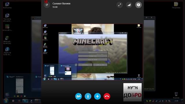Open the second shared desktop icon below Компьютер
This screenshot has width=185, height=104.
pyautogui.click(x=45, y=33)
